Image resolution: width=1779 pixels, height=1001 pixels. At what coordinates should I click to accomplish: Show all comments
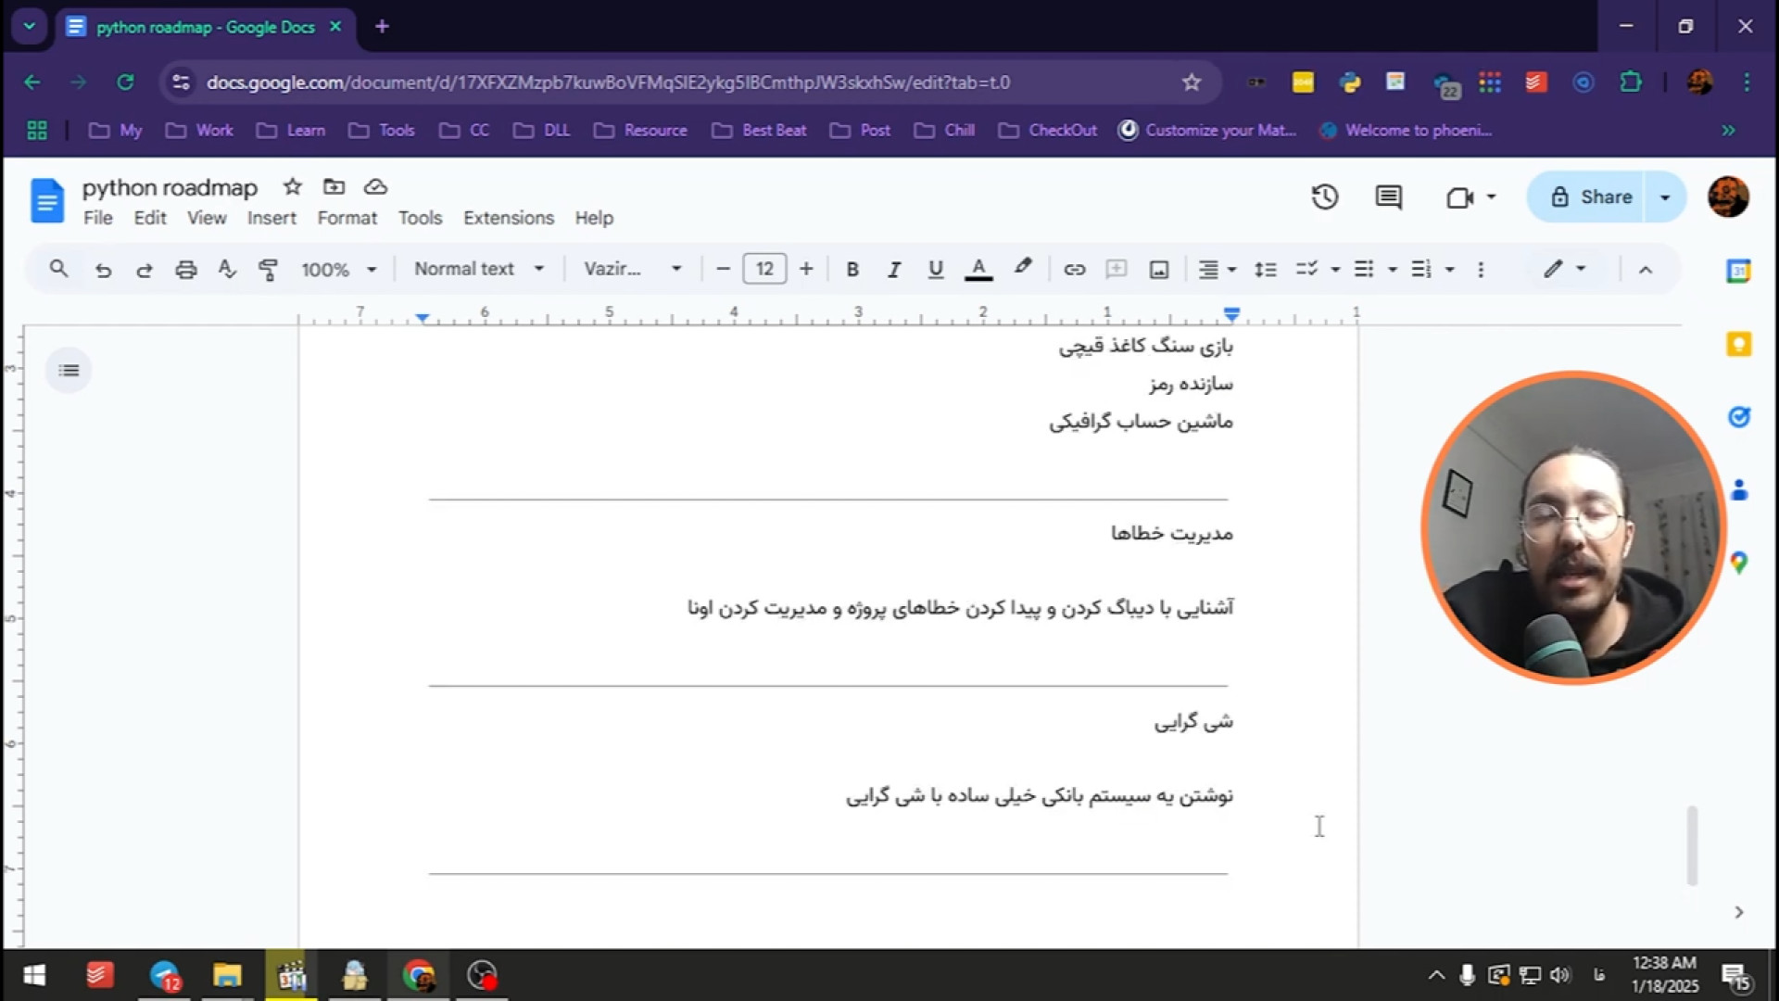click(x=1388, y=196)
